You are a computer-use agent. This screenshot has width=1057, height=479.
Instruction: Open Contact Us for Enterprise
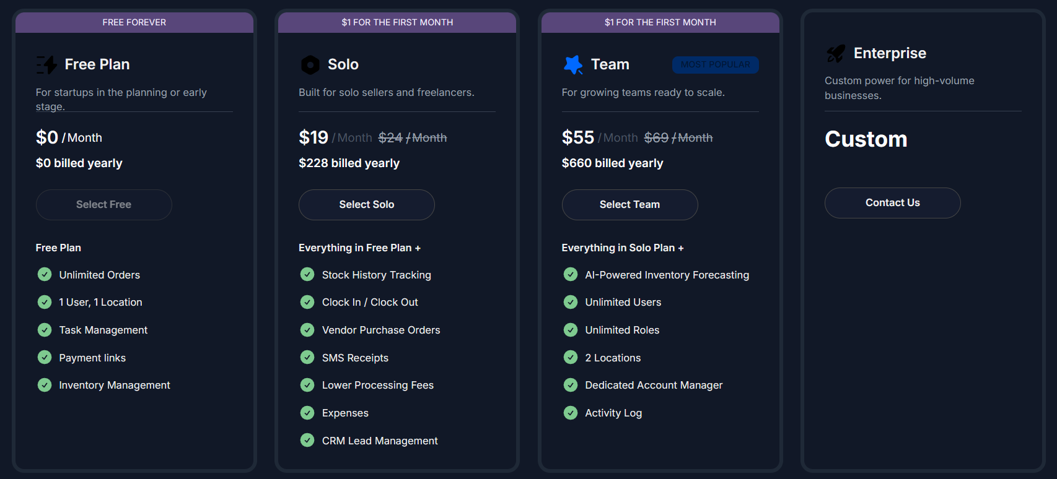pos(893,203)
